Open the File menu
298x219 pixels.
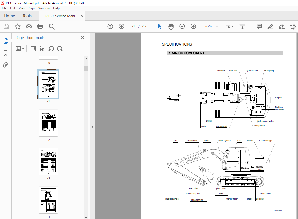click(4, 8)
